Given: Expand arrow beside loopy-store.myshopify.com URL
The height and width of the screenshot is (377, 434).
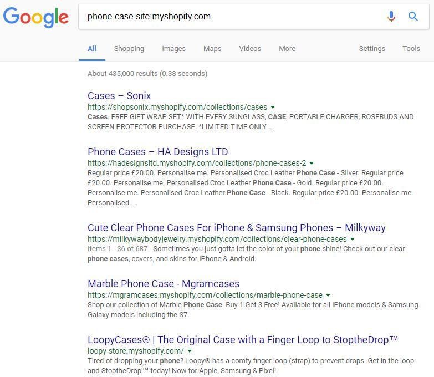Looking at the screenshot, I should click(x=190, y=351).
